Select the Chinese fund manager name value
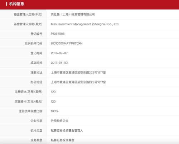 coord(73,14)
